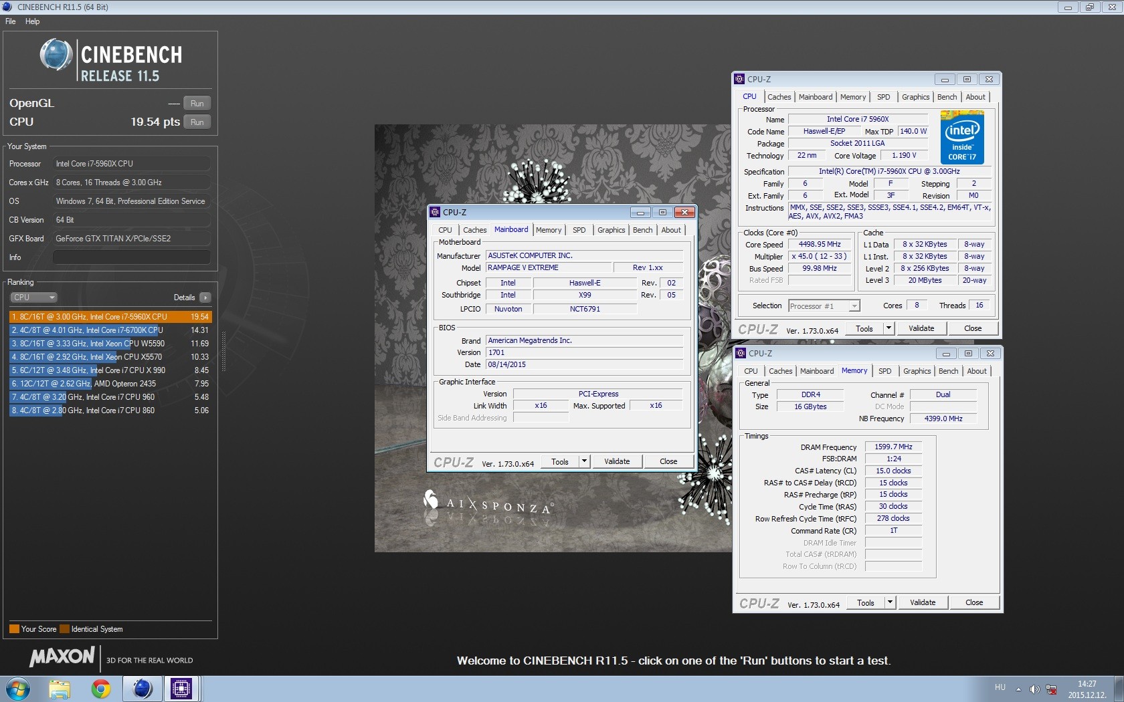Open Graphics tab in bottom CPU-Z Memory window
1124x702 pixels.
point(917,371)
